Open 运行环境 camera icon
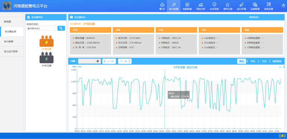This screenshot has height=139, width=287. click(x=241, y=5)
